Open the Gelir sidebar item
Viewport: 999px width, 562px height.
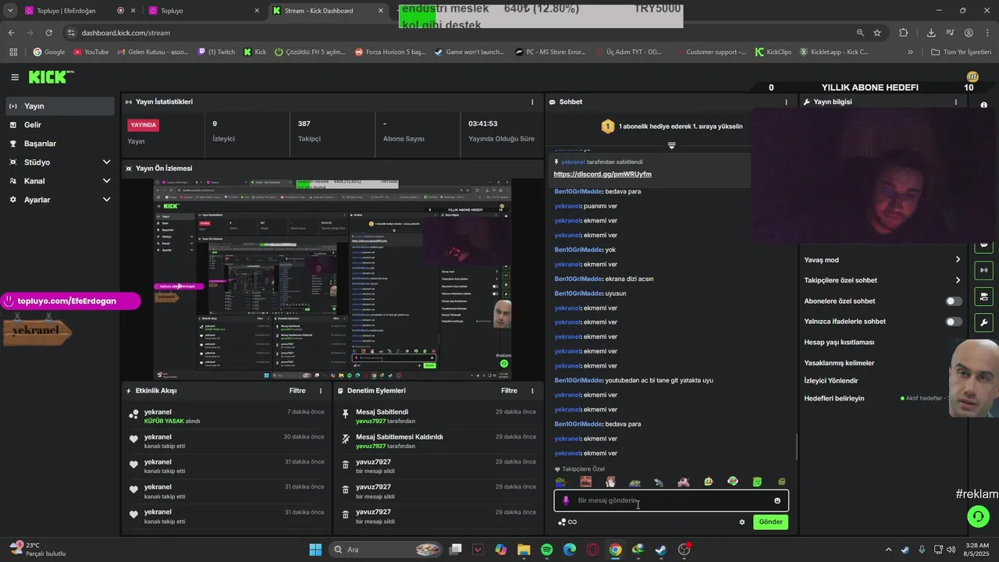pos(59,125)
